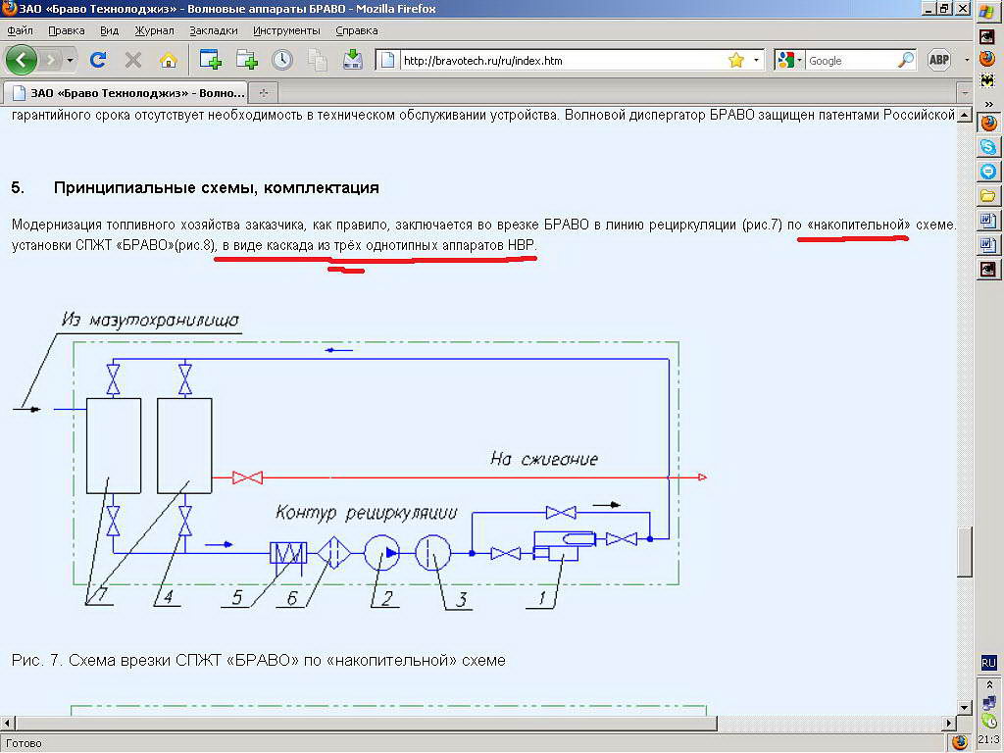This screenshot has width=1004, height=753.
Task: Click the horizontal scrollbar left arrow
Action: tap(7, 723)
